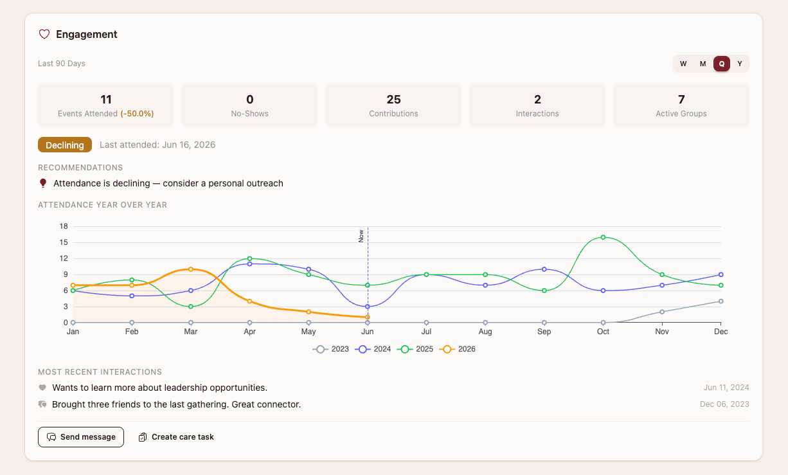
Task: Click the 2024 September data point at 10
Action: click(544, 269)
